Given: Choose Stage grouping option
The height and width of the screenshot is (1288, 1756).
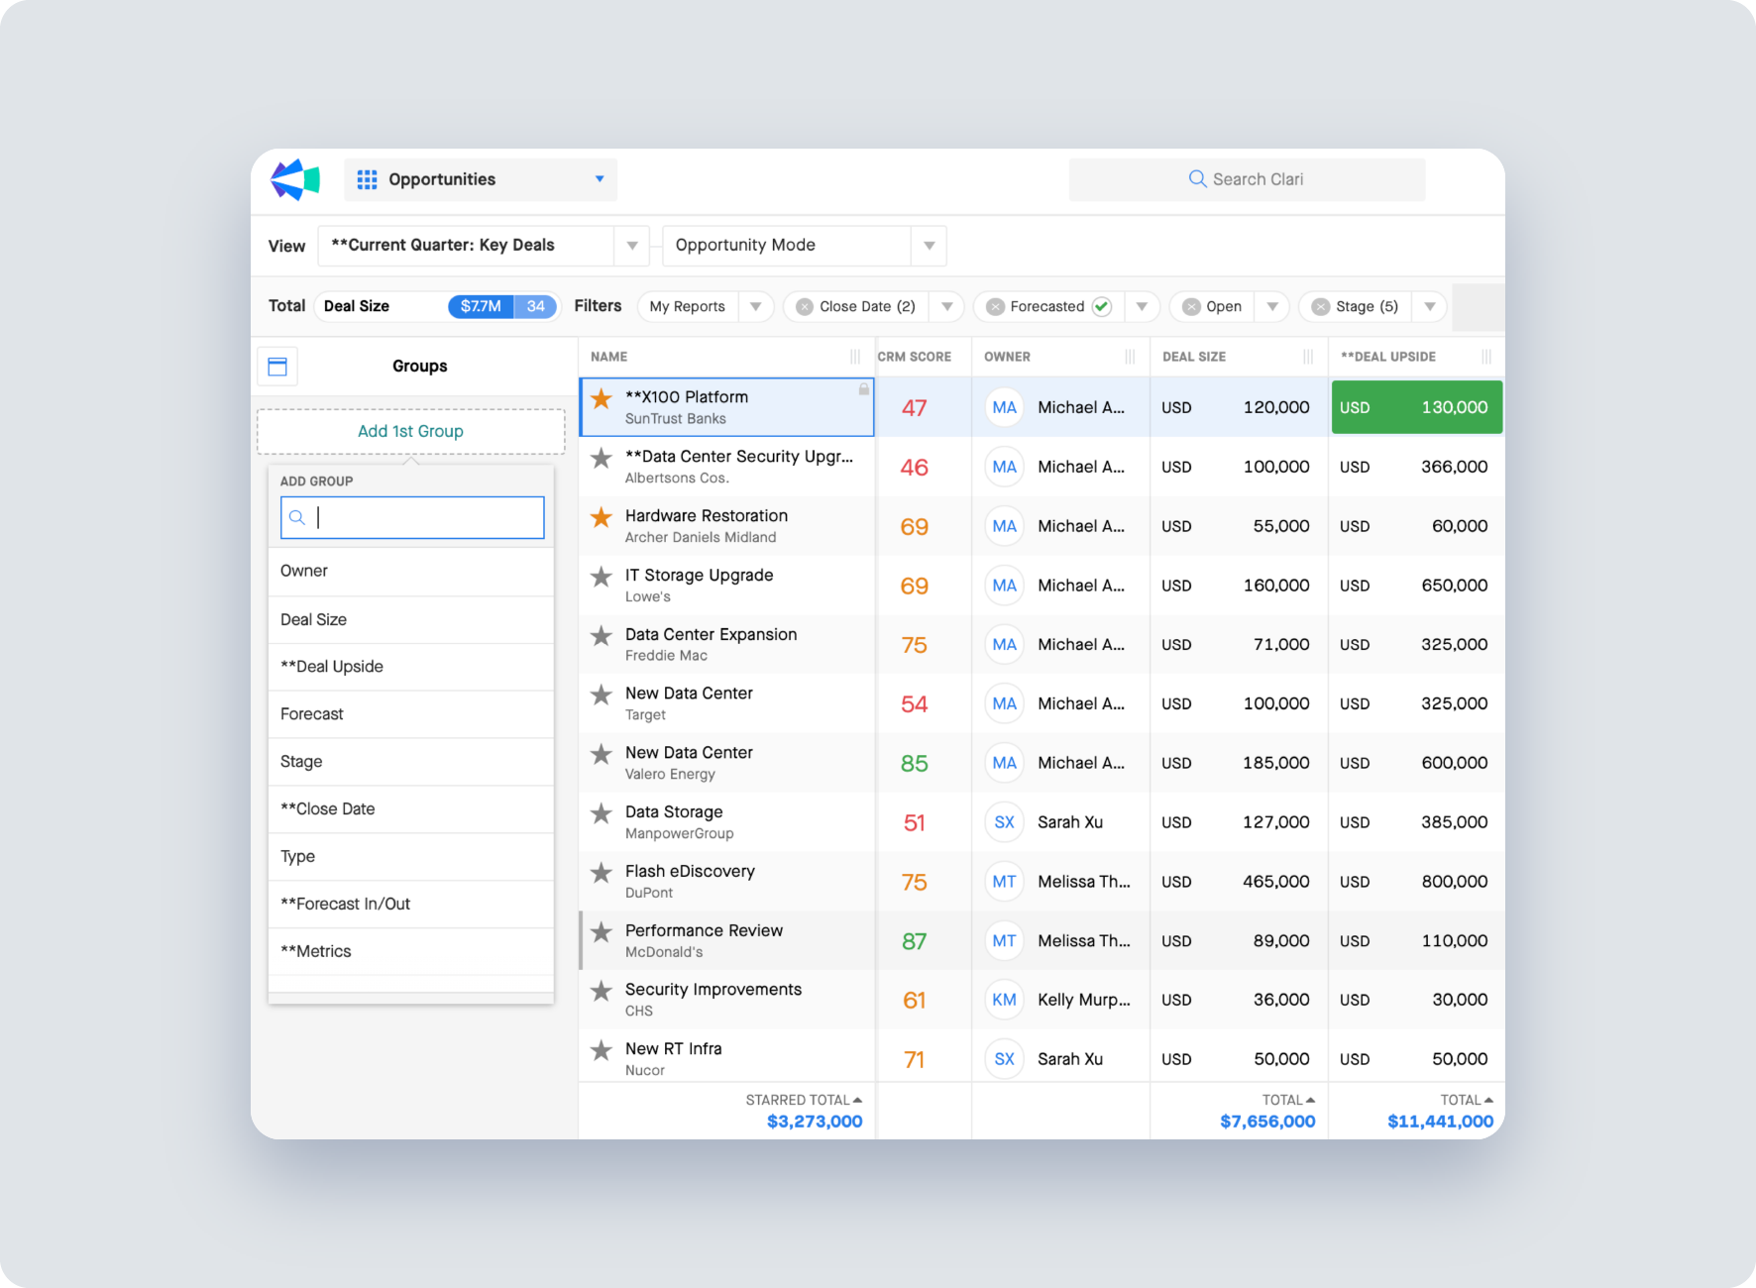Looking at the screenshot, I should coord(411,762).
